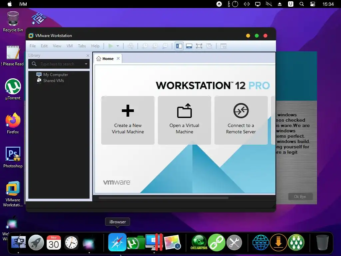Click the COLLABSYSOS icon in dock

pos(199,242)
